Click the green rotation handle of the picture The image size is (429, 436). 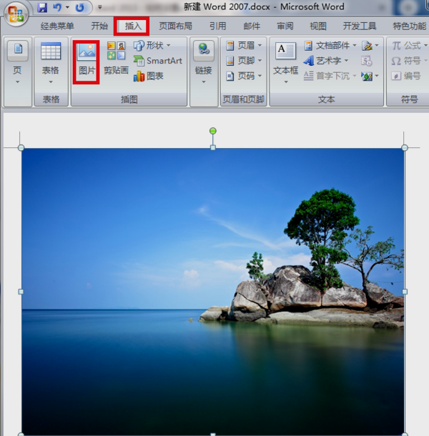click(213, 131)
